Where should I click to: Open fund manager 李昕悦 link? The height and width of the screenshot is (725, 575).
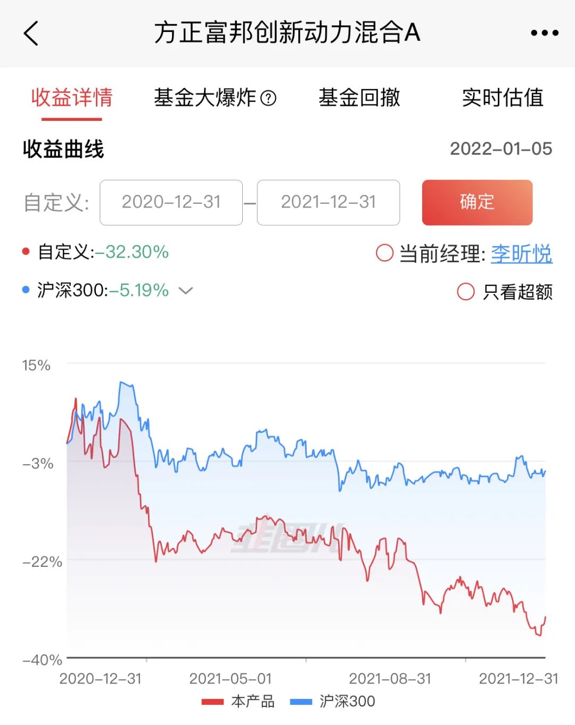(x=521, y=253)
